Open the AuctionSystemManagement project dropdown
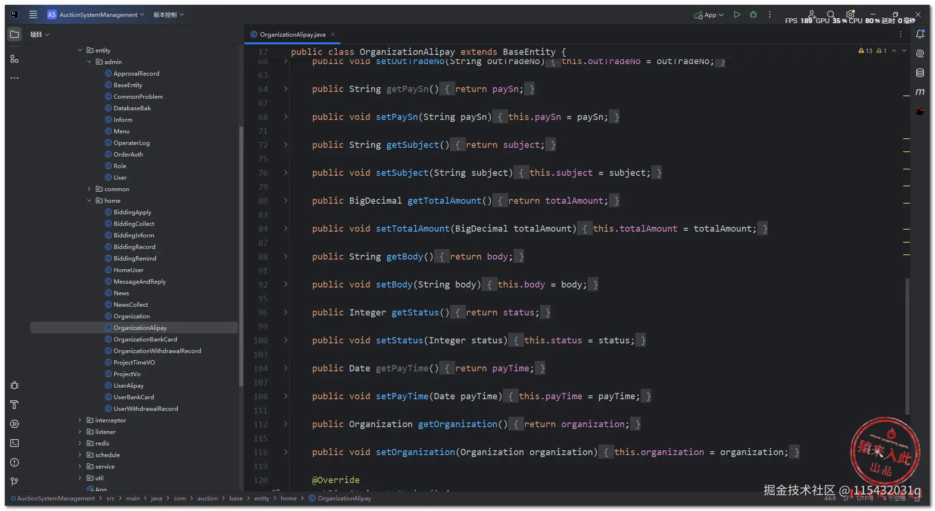935x511 pixels. [96, 14]
